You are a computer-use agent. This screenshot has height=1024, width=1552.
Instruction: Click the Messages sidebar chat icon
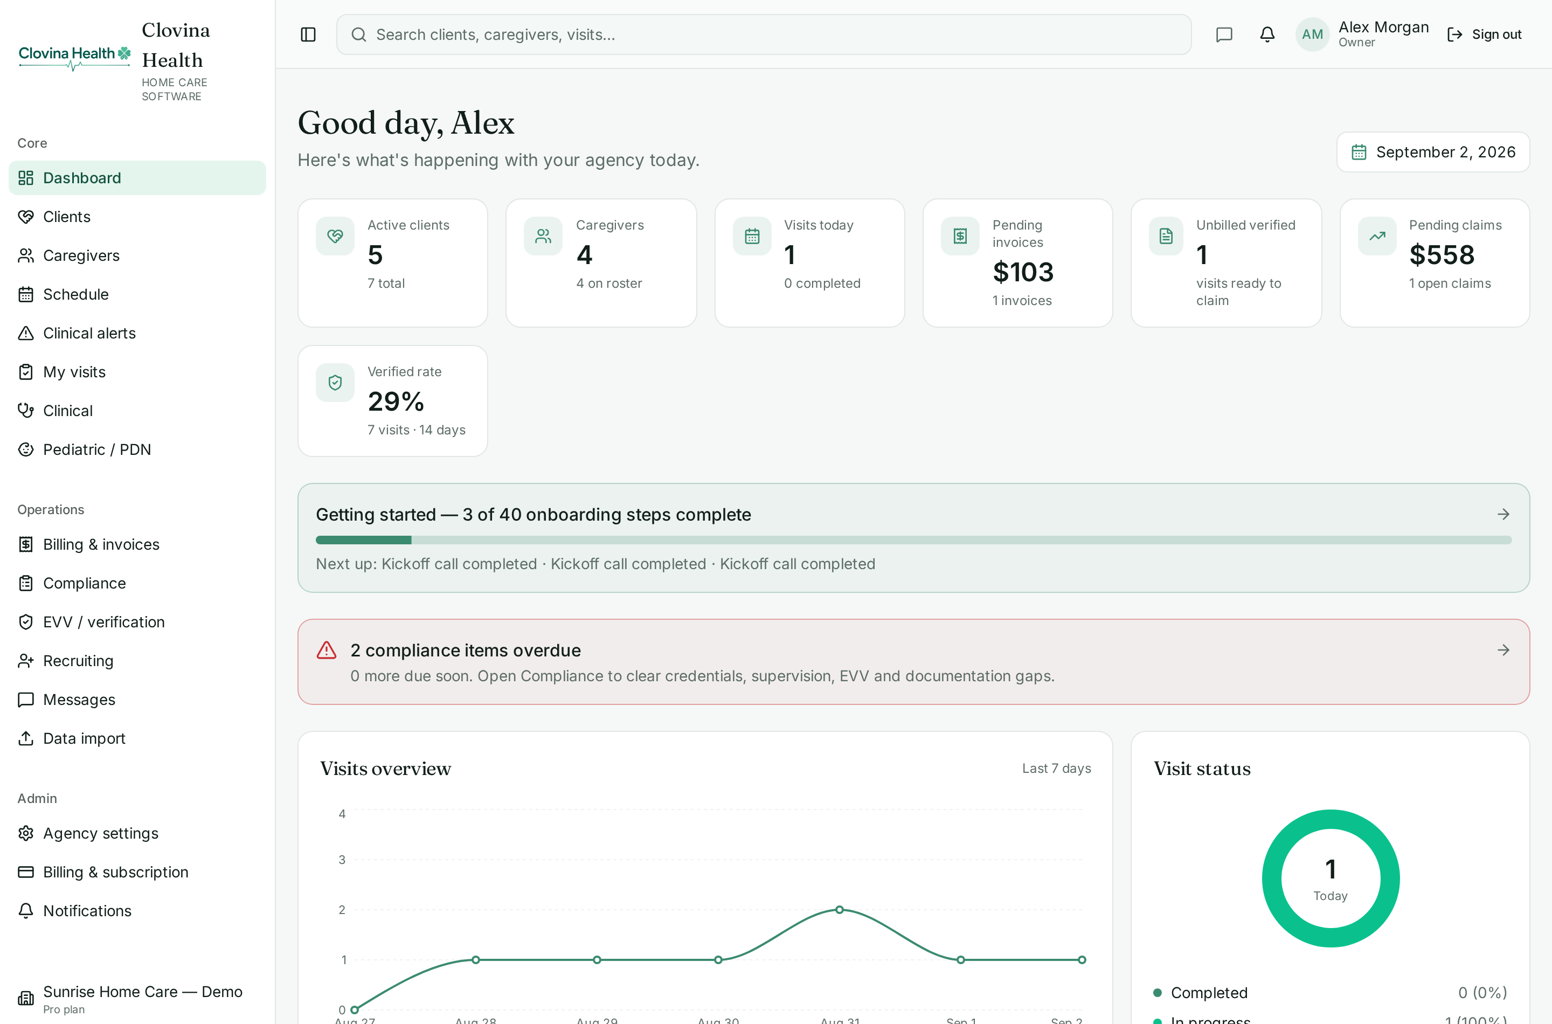[25, 700]
